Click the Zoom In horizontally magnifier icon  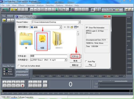[x=31, y=82]
